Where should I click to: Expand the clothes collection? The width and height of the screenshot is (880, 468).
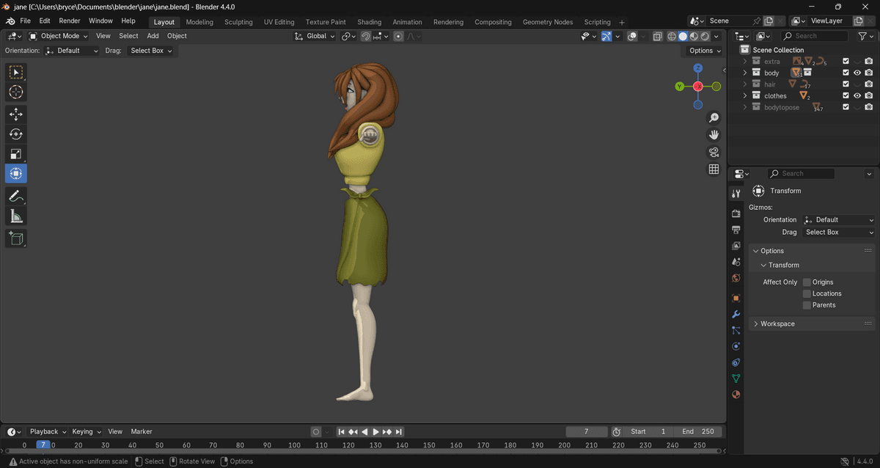point(745,96)
